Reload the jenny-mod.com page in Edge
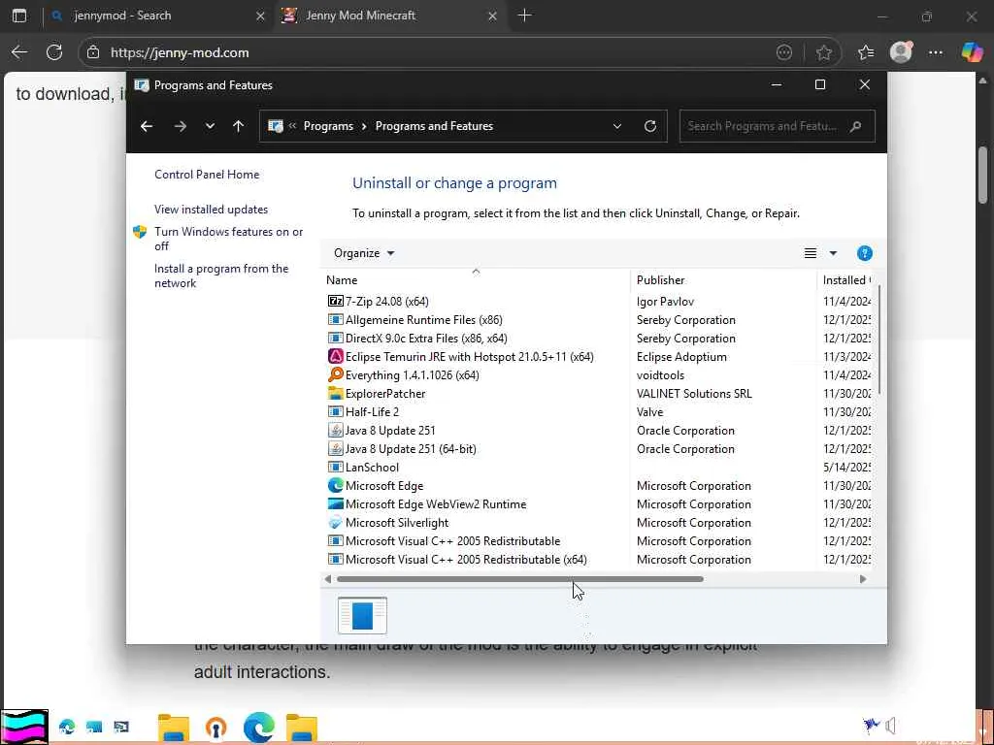This screenshot has width=994, height=745. pyautogui.click(x=54, y=52)
